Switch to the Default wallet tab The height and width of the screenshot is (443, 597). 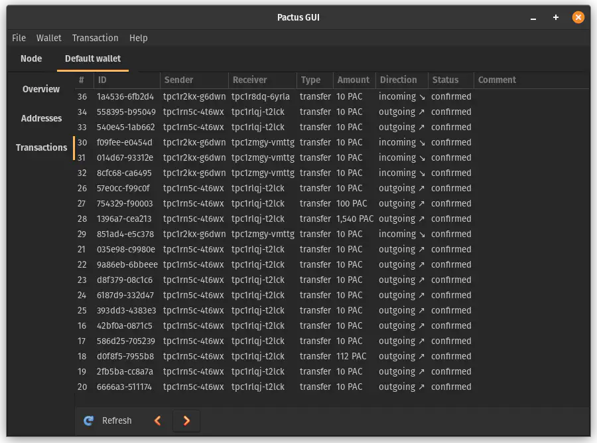tap(92, 58)
